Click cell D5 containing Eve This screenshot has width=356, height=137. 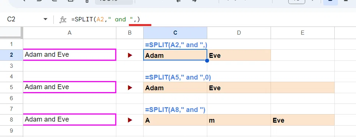[239, 88]
